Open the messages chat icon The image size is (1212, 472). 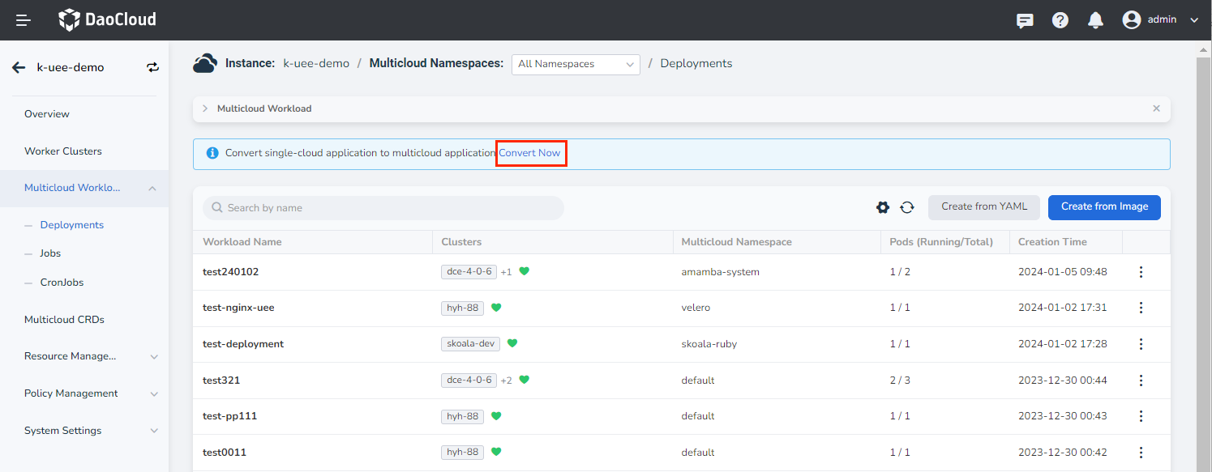click(x=1025, y=20)
